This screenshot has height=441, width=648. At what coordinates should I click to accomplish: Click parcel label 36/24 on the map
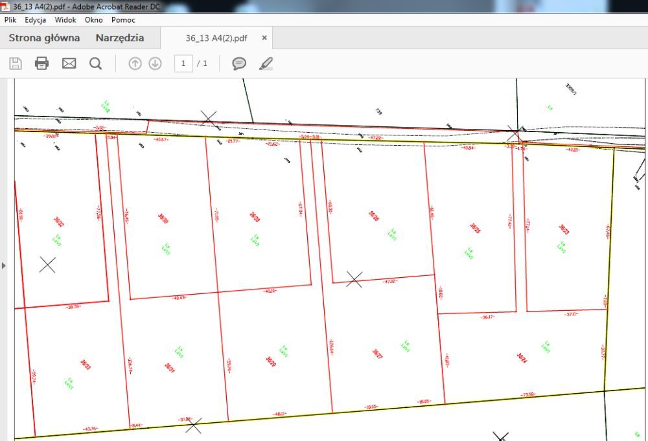pyautogui.click(x=522, y=357)
